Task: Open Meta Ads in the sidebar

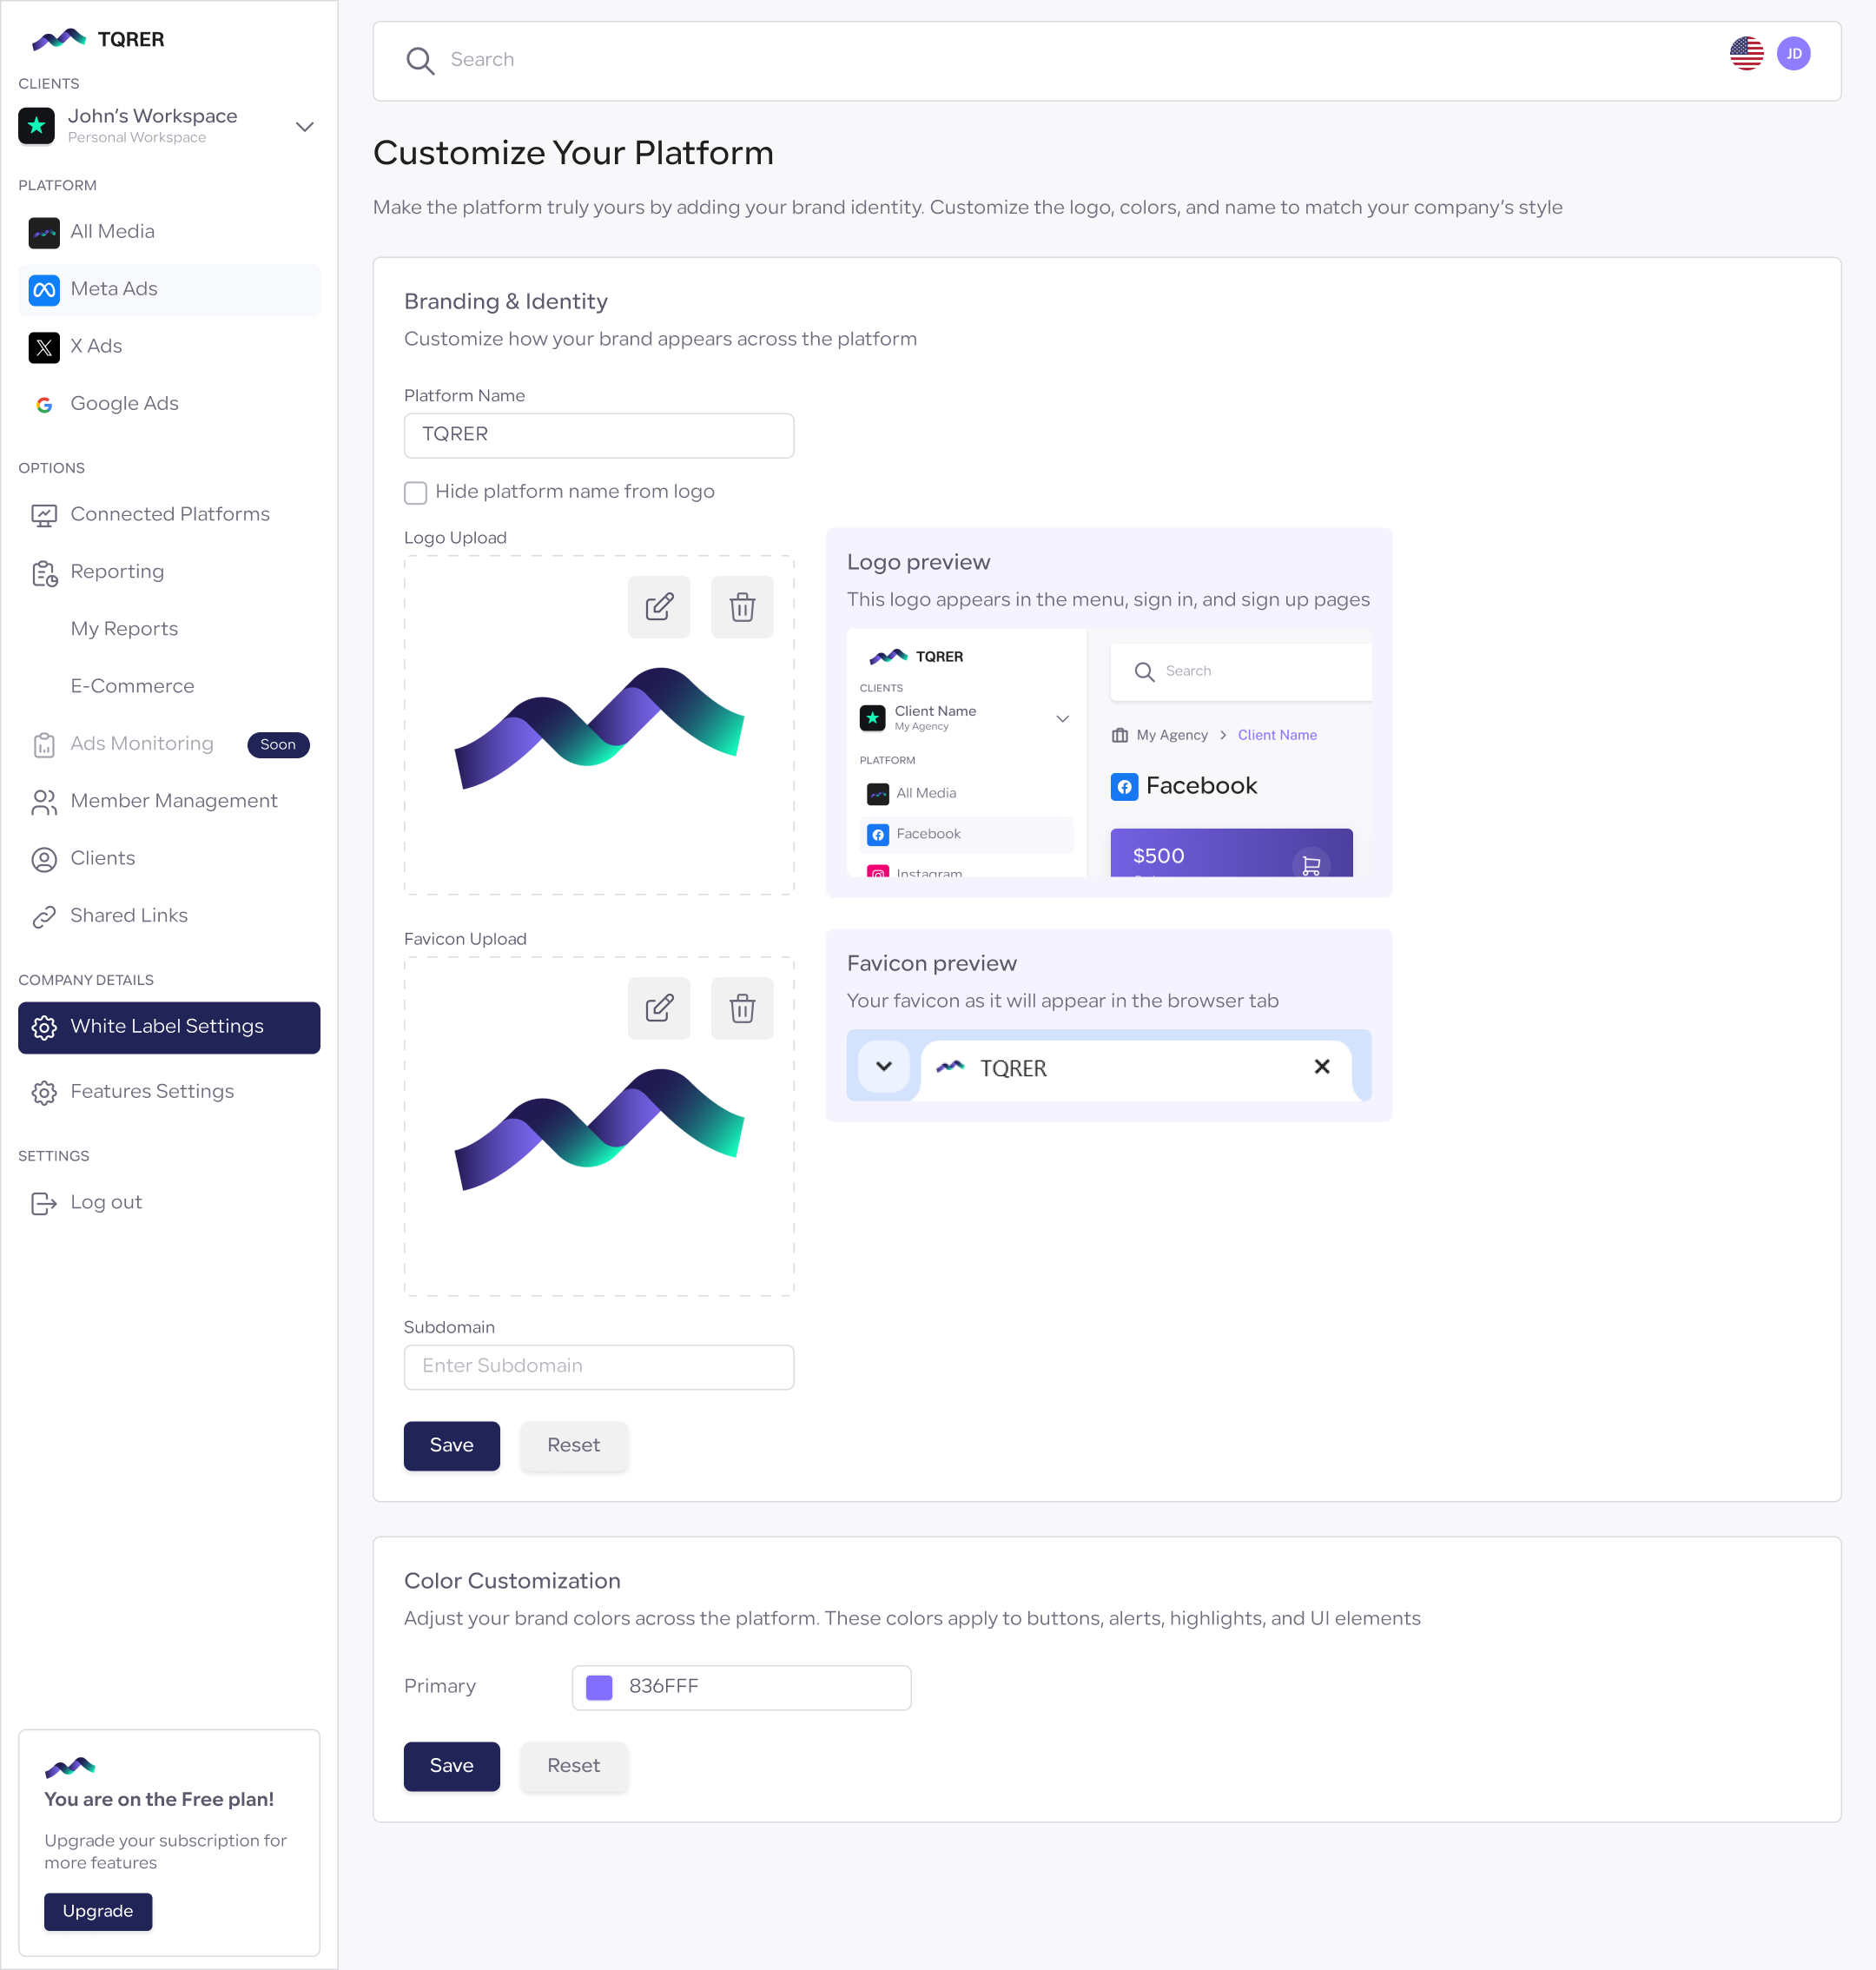Action: coord(114,289)
